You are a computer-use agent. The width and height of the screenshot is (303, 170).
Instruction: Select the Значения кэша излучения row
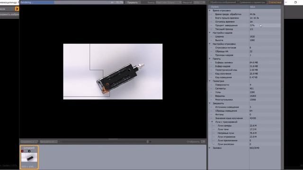coord(245,119)
